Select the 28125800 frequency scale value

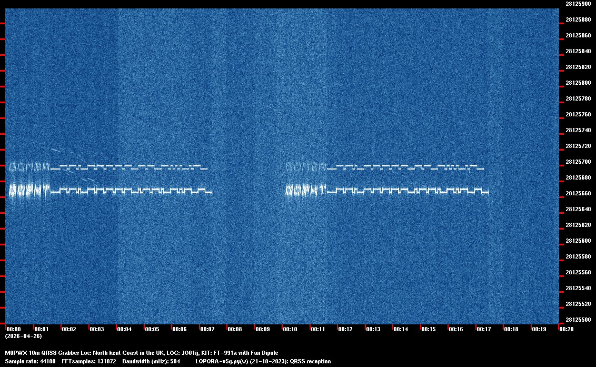tap(578, 83)
